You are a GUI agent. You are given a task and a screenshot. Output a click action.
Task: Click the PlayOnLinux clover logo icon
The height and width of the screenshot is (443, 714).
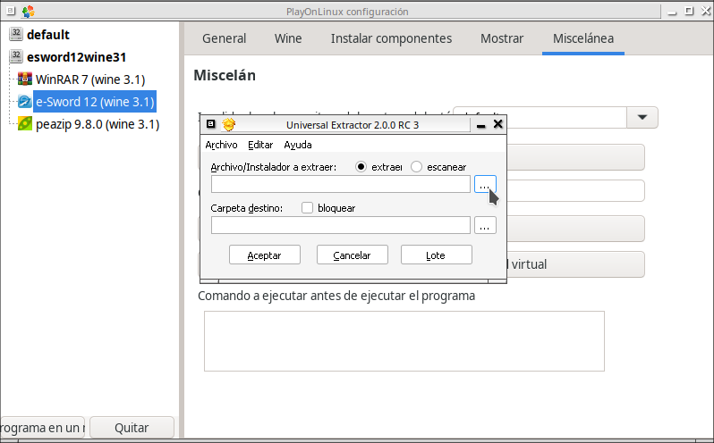tap(29, 12)
